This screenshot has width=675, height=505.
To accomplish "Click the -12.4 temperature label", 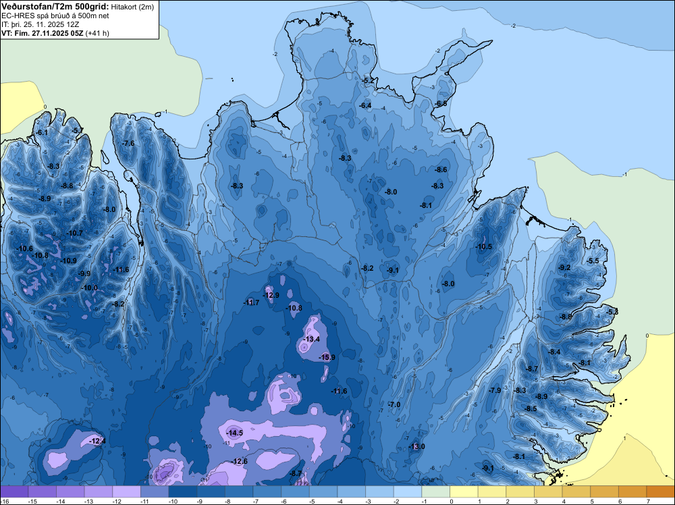I will click(x=97, y=441).
